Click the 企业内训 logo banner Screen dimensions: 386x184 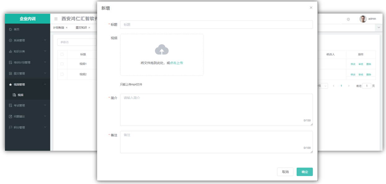point(28,19)
